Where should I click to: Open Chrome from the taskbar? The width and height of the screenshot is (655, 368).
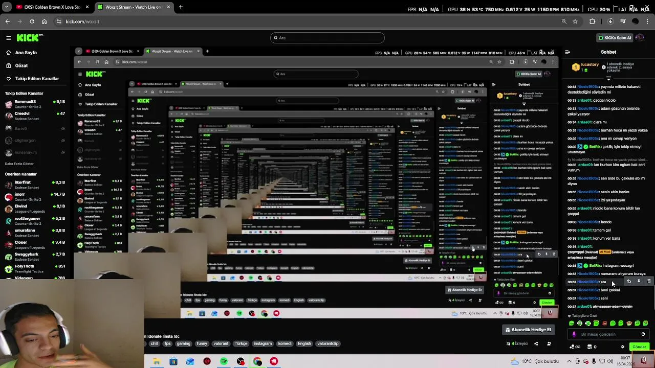pos(257,361)
